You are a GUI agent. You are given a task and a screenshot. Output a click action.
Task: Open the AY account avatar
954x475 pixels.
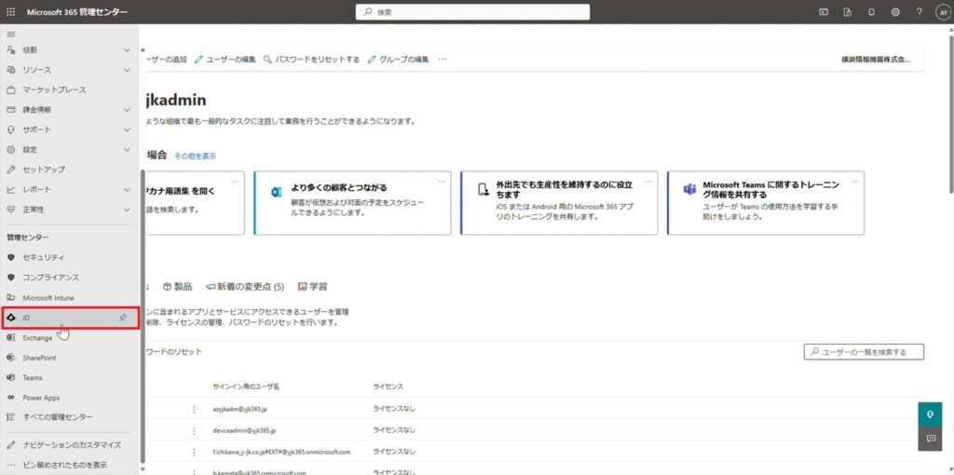click(x=943, y=12)
